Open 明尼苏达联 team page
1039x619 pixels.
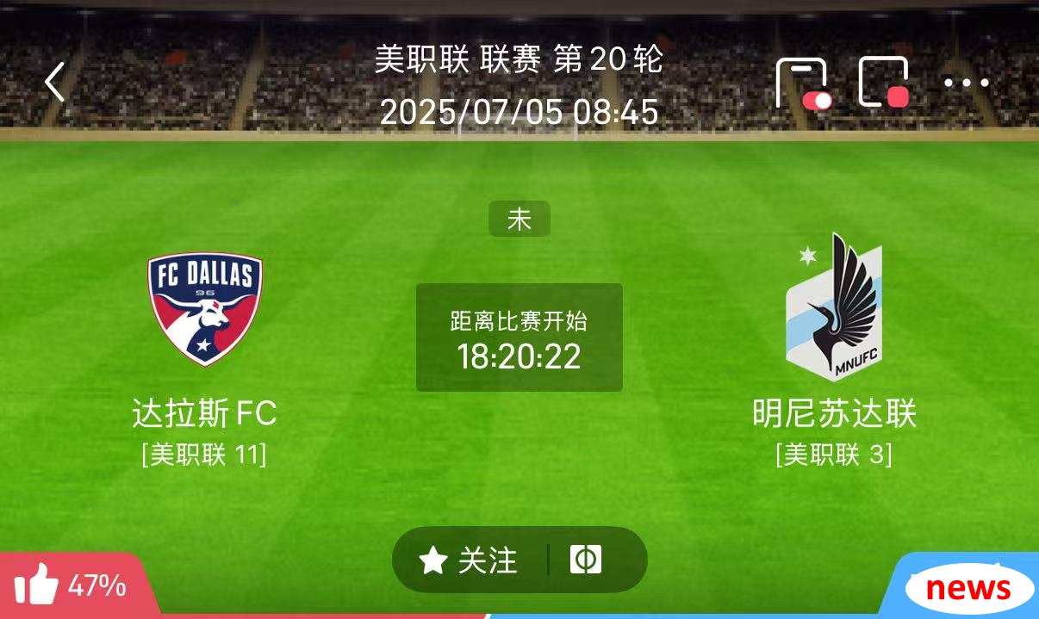click(834, 414)
